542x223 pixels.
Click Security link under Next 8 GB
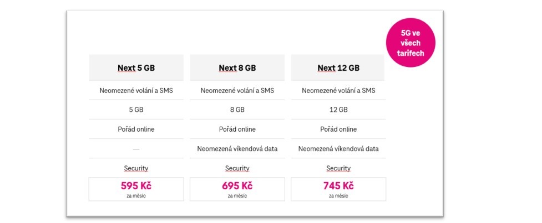(x=237, y=168)
